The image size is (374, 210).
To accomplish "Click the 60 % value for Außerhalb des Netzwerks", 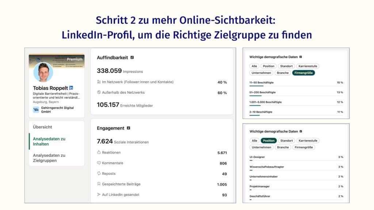I will [x=222, y=93].
